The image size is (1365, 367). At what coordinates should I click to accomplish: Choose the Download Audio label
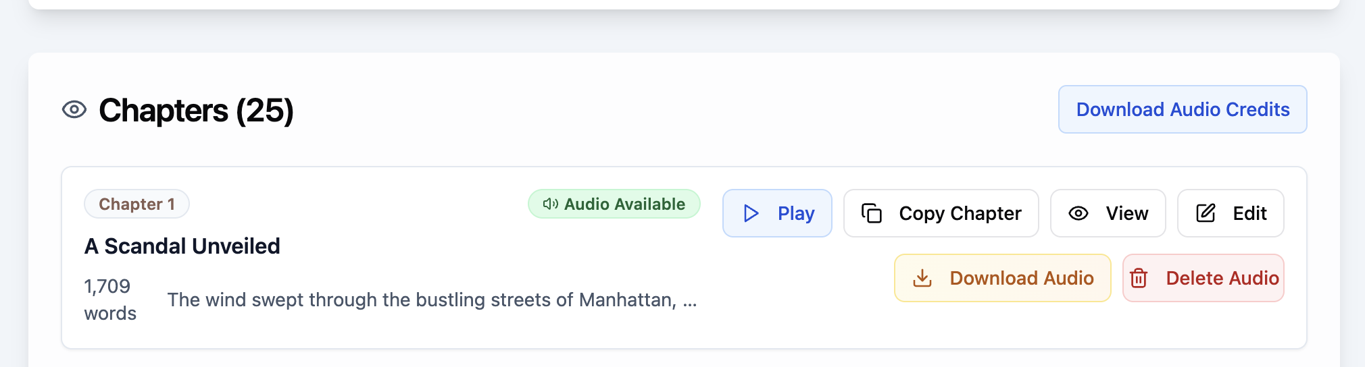point(1022,278)
